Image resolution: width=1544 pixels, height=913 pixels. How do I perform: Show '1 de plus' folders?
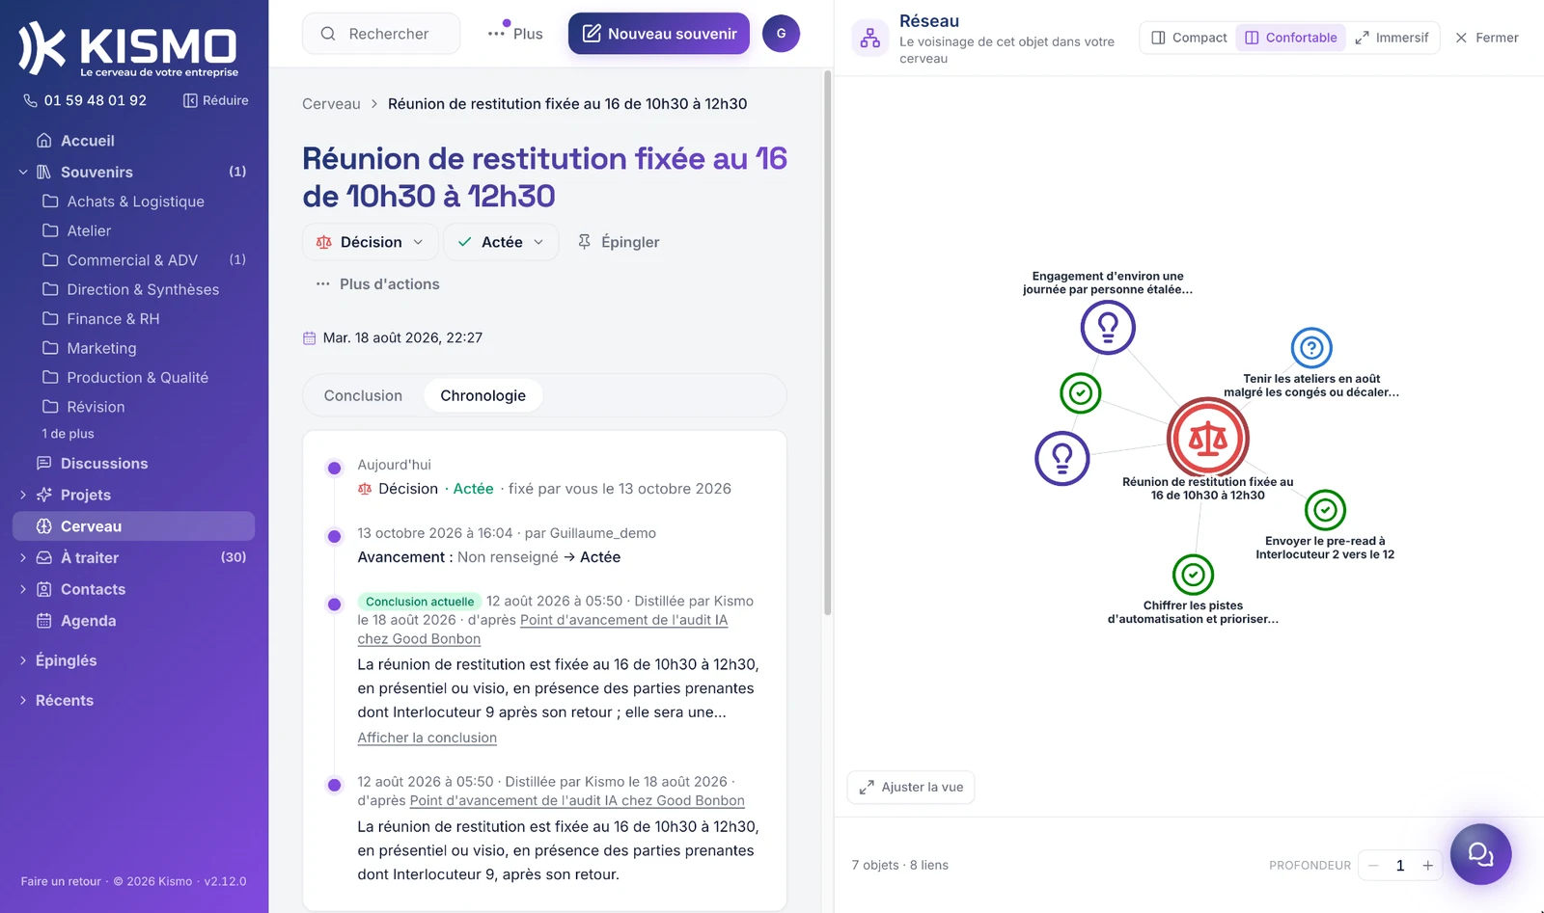68,434
